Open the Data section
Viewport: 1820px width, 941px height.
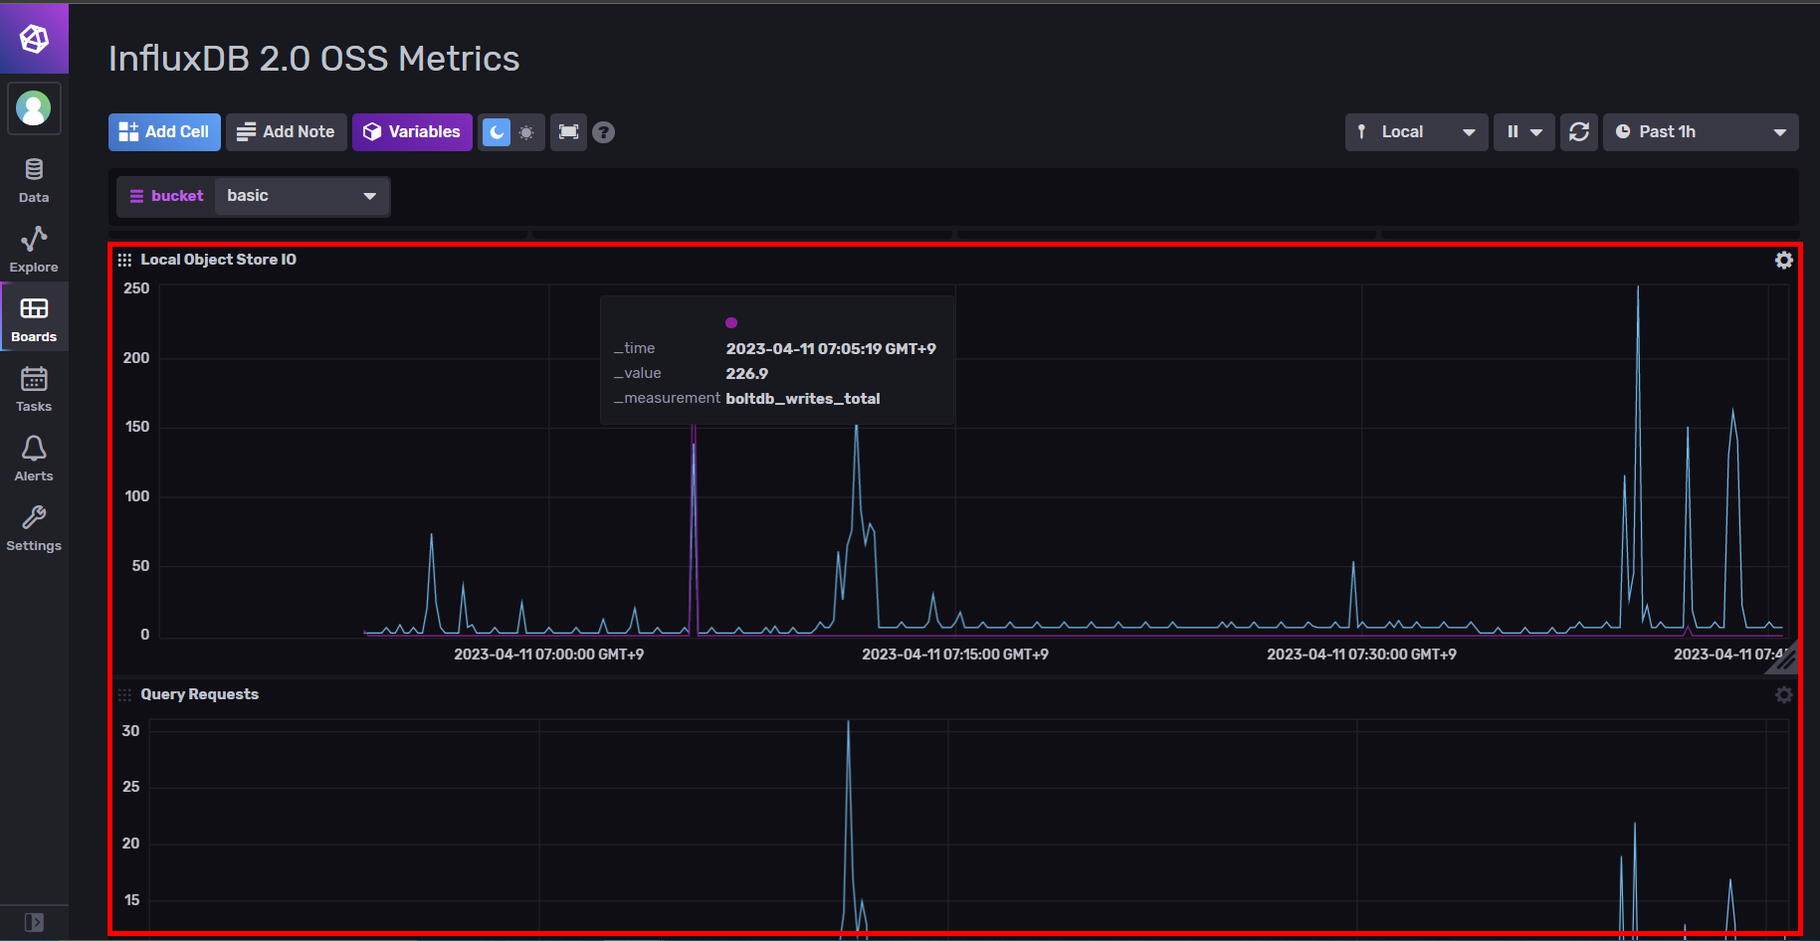pyautogui.click(x=34, y=181)
